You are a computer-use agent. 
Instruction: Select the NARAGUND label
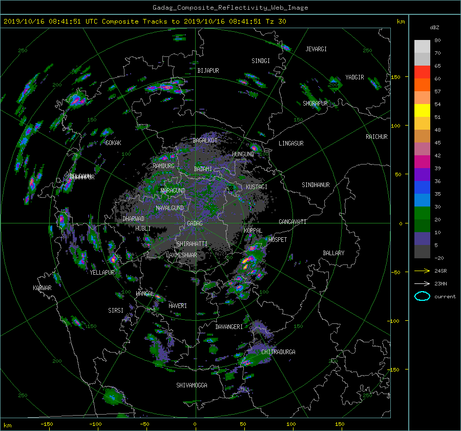(173, 191)
